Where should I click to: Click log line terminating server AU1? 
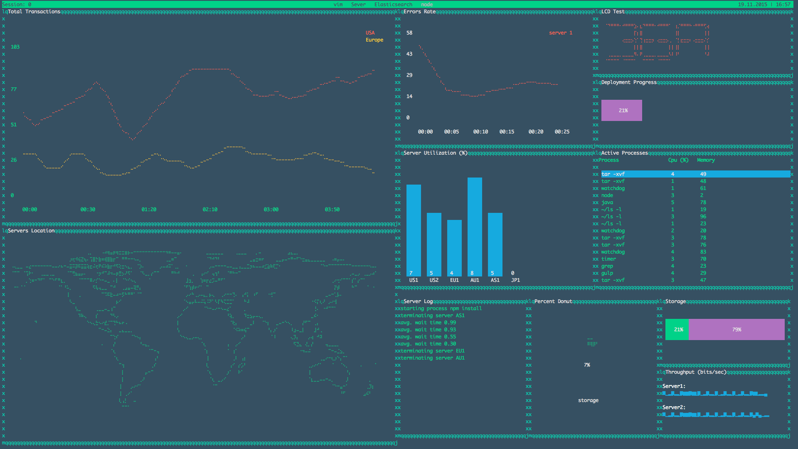[x=433, y=358]
